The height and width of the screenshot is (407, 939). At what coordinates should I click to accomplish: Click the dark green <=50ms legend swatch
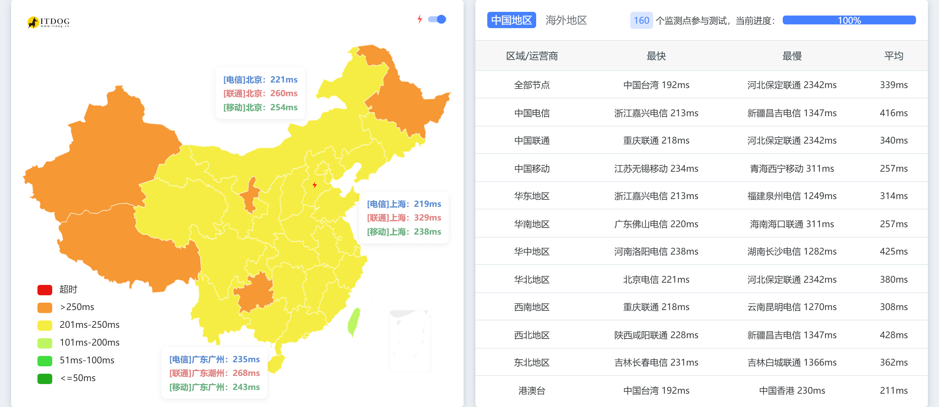pos(45,379)
